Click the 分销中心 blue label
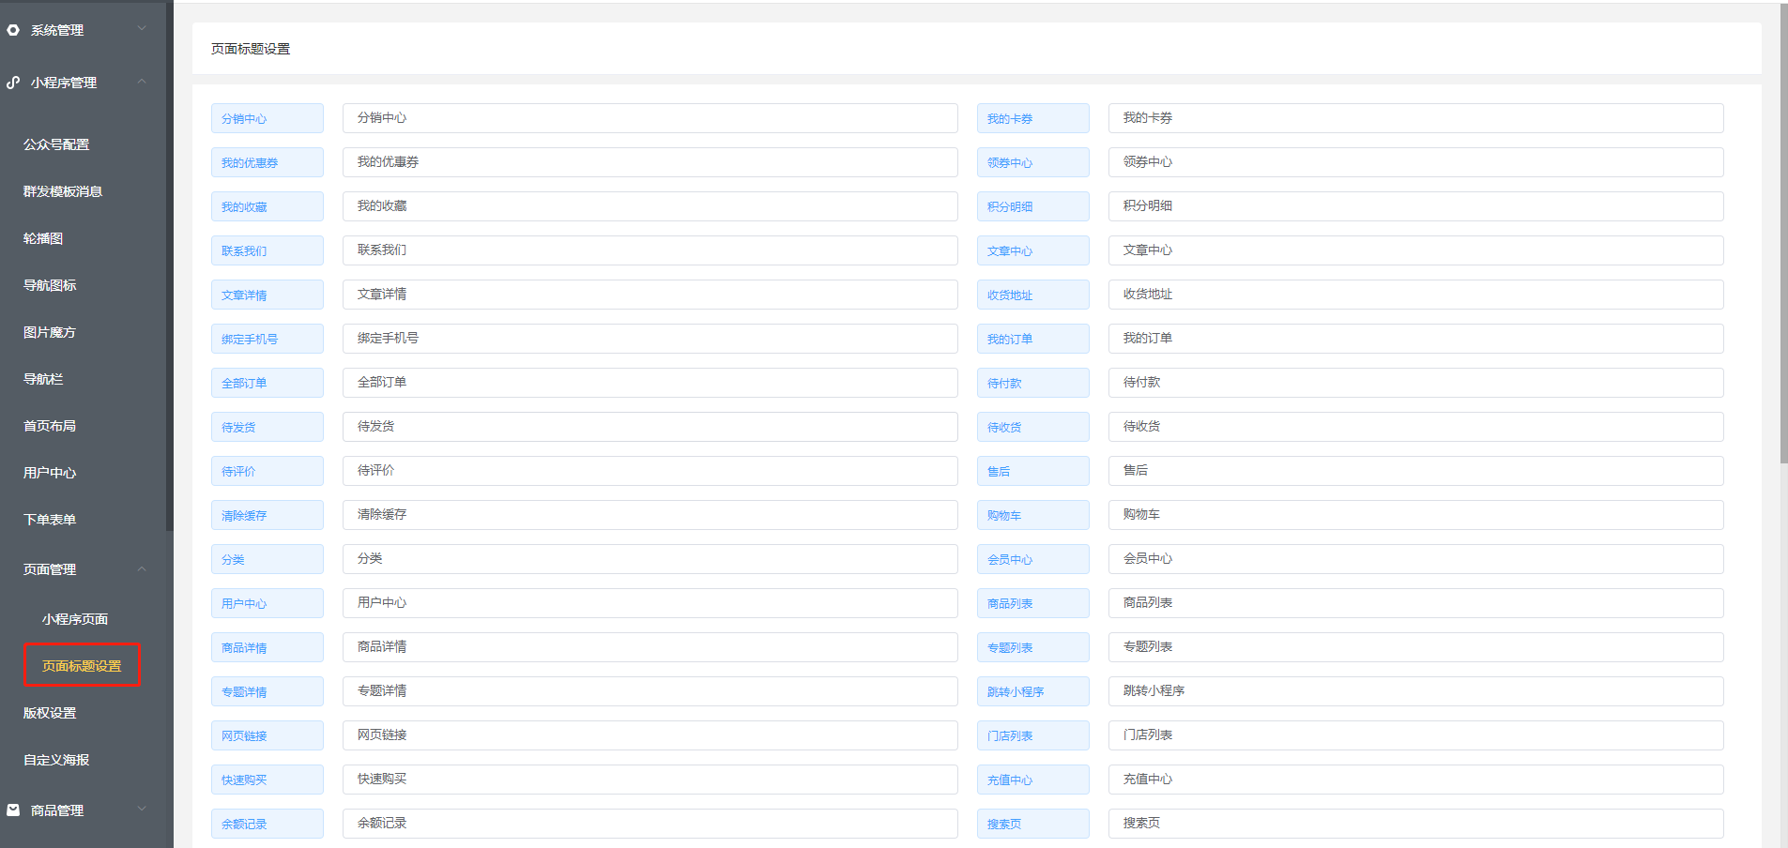 (267, 118)
